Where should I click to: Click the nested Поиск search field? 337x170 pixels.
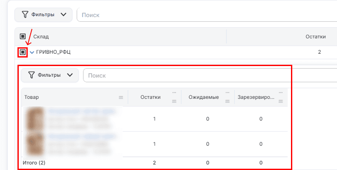[x=210, y=75]
